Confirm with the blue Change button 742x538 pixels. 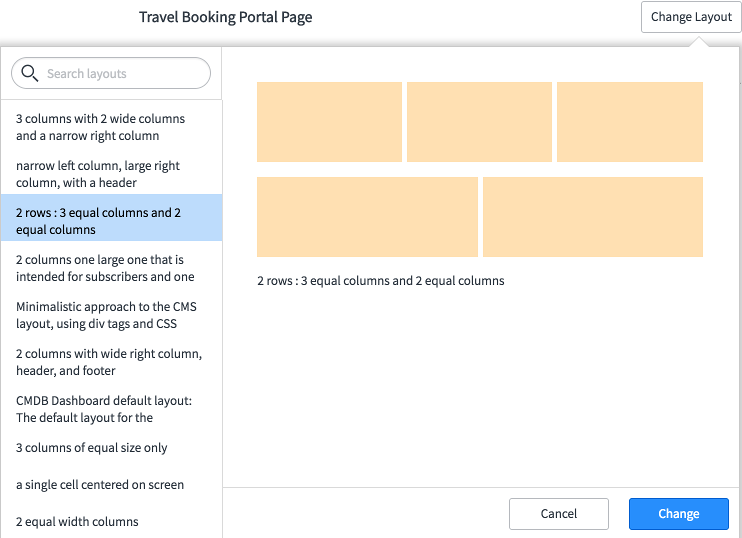678,513
